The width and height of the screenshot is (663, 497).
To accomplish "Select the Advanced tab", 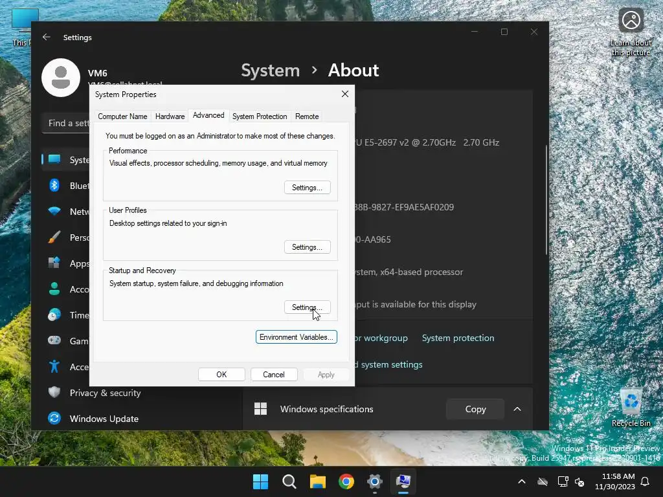I will tap(208, 115).
